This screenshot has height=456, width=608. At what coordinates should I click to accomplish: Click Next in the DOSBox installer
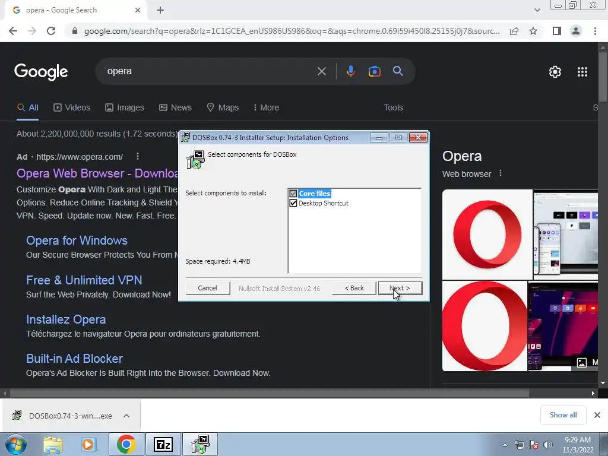point(400,288)
